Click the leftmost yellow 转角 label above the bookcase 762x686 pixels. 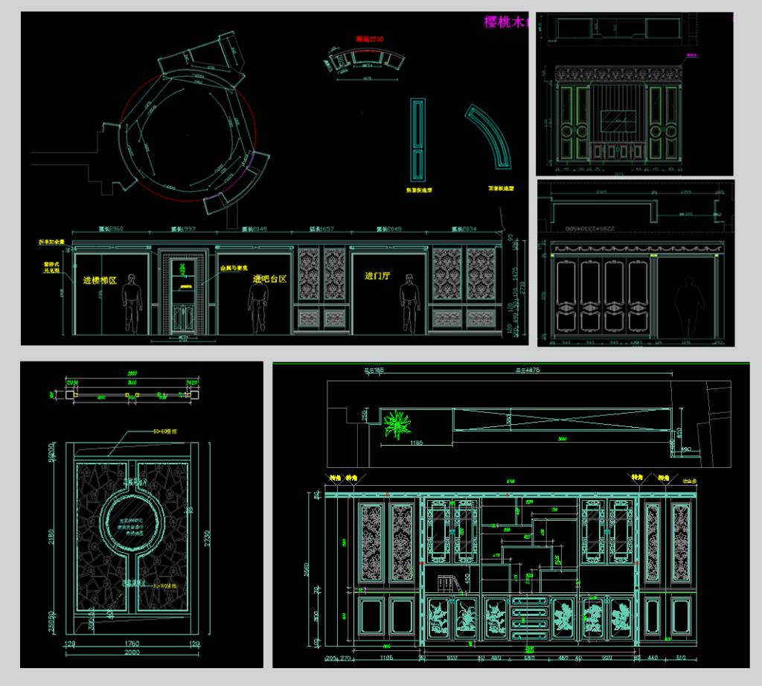[335, 478]
